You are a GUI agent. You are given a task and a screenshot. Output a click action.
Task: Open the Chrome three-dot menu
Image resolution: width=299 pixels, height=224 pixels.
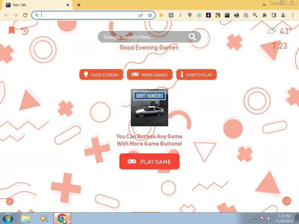tap(293, 15)
